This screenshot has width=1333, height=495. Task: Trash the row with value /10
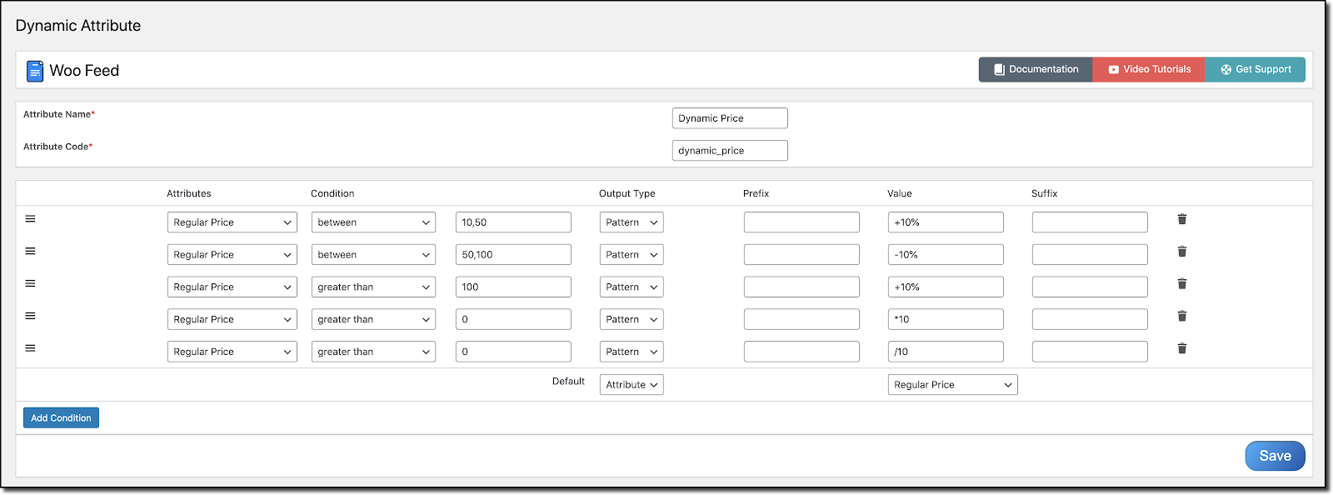(x=1181, y=348)
